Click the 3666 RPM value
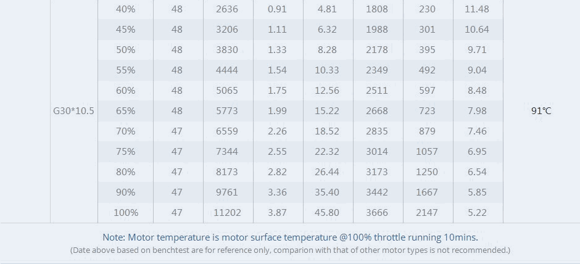 (x=377, y=213)
